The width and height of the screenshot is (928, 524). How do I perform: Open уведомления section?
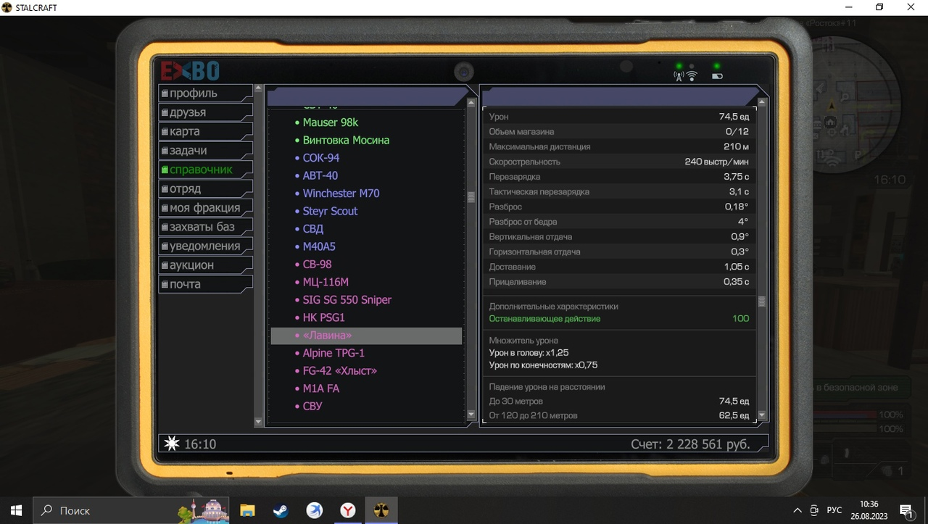pos(205,246)
